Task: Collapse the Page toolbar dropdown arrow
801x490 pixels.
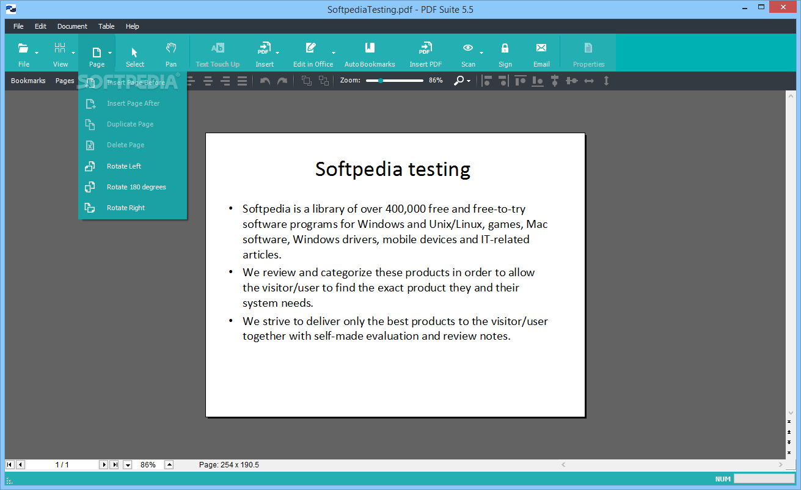Action: pyautogui.click(x=110, y=53)
